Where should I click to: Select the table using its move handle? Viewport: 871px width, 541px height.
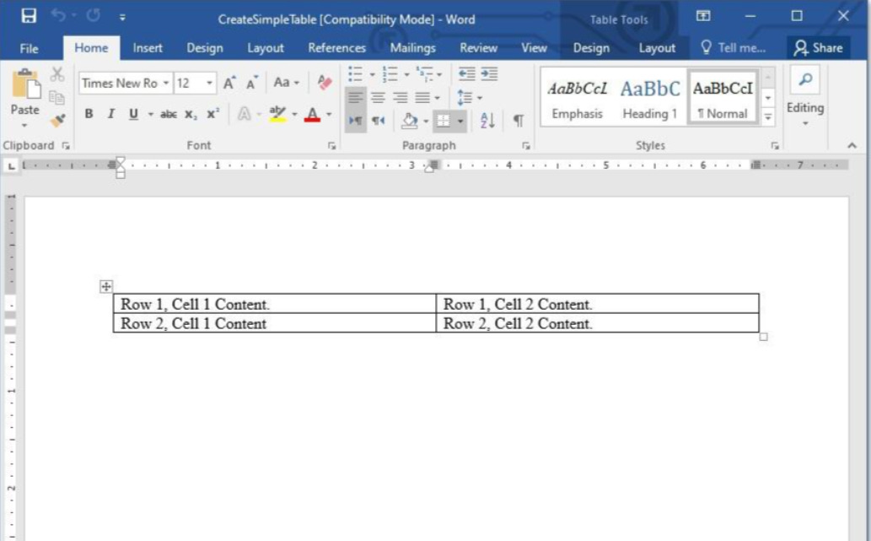click(x=106, y=286)
